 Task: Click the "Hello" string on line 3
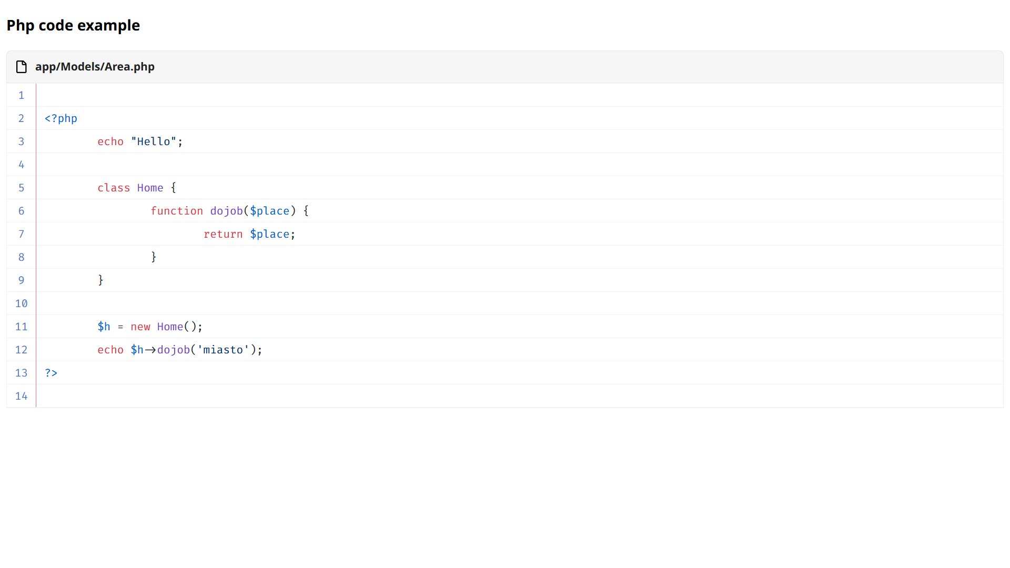pyautogui.click(x=154, y=141)
